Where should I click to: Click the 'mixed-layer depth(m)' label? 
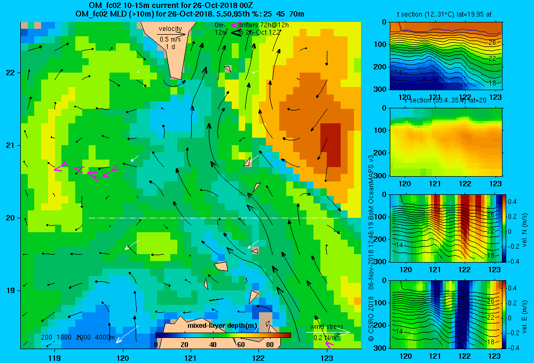point(222,326)
